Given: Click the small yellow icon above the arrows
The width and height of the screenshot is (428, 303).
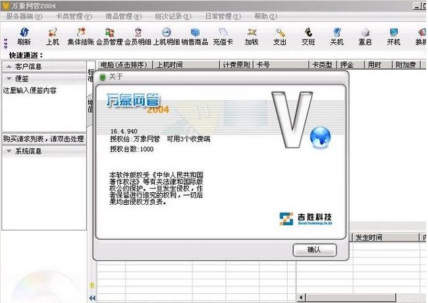Looking at the screenshot, I should pos(92,285).
